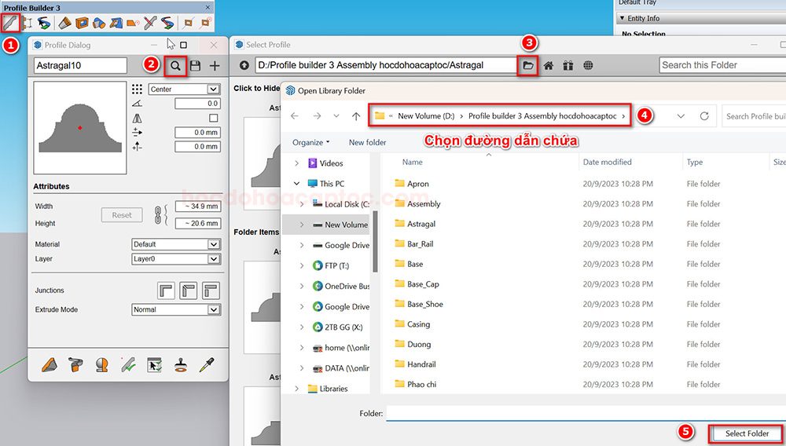Select the mitered junction style
Screen dimensions: 786x446
(189, 291)
